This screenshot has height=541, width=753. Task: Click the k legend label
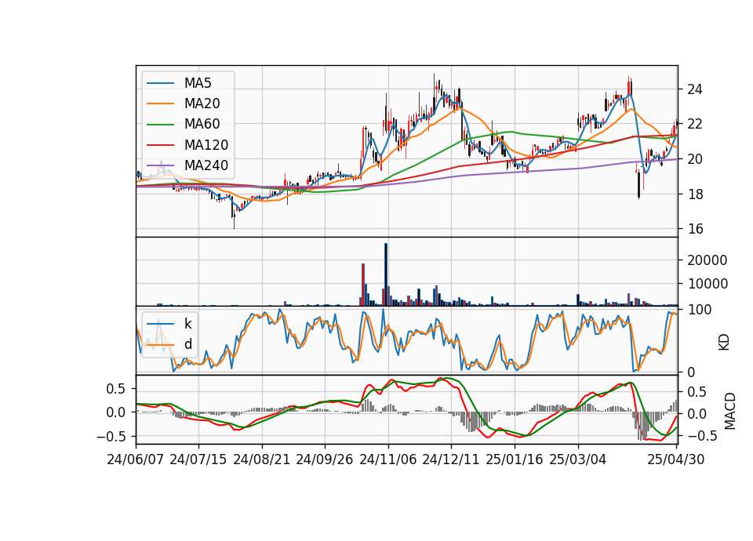pyautogui.click(x=187, y=324)
